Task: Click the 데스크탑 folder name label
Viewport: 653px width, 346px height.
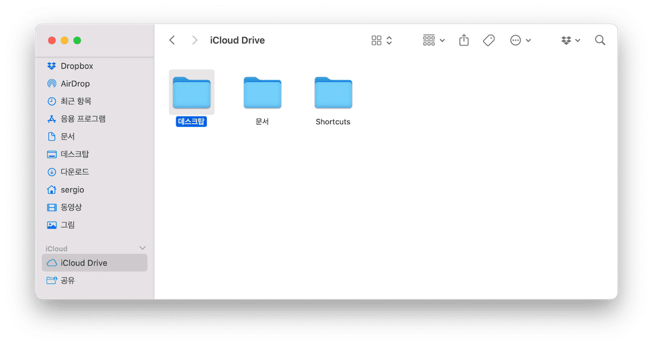Action: tap(192, 122)
